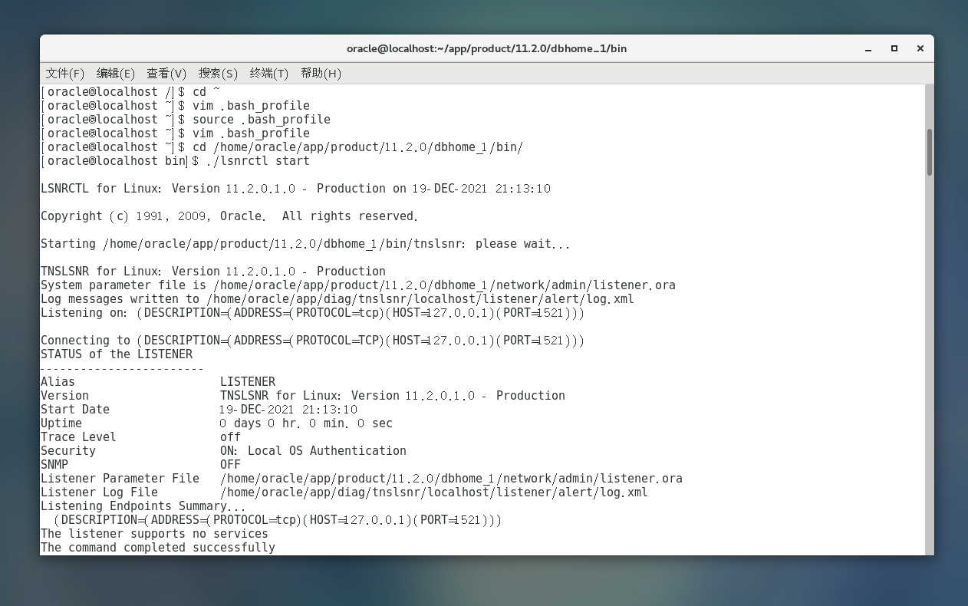This screenshot has height=606, width=968.
Task: Click the Version row TNSLSNR value
Action: (393, 396)
